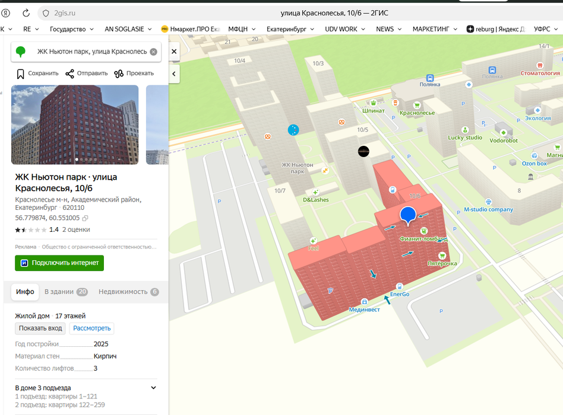Reload the page with the browser refresh icon
This screenshot has width=563, height=415.
[26, 13]
